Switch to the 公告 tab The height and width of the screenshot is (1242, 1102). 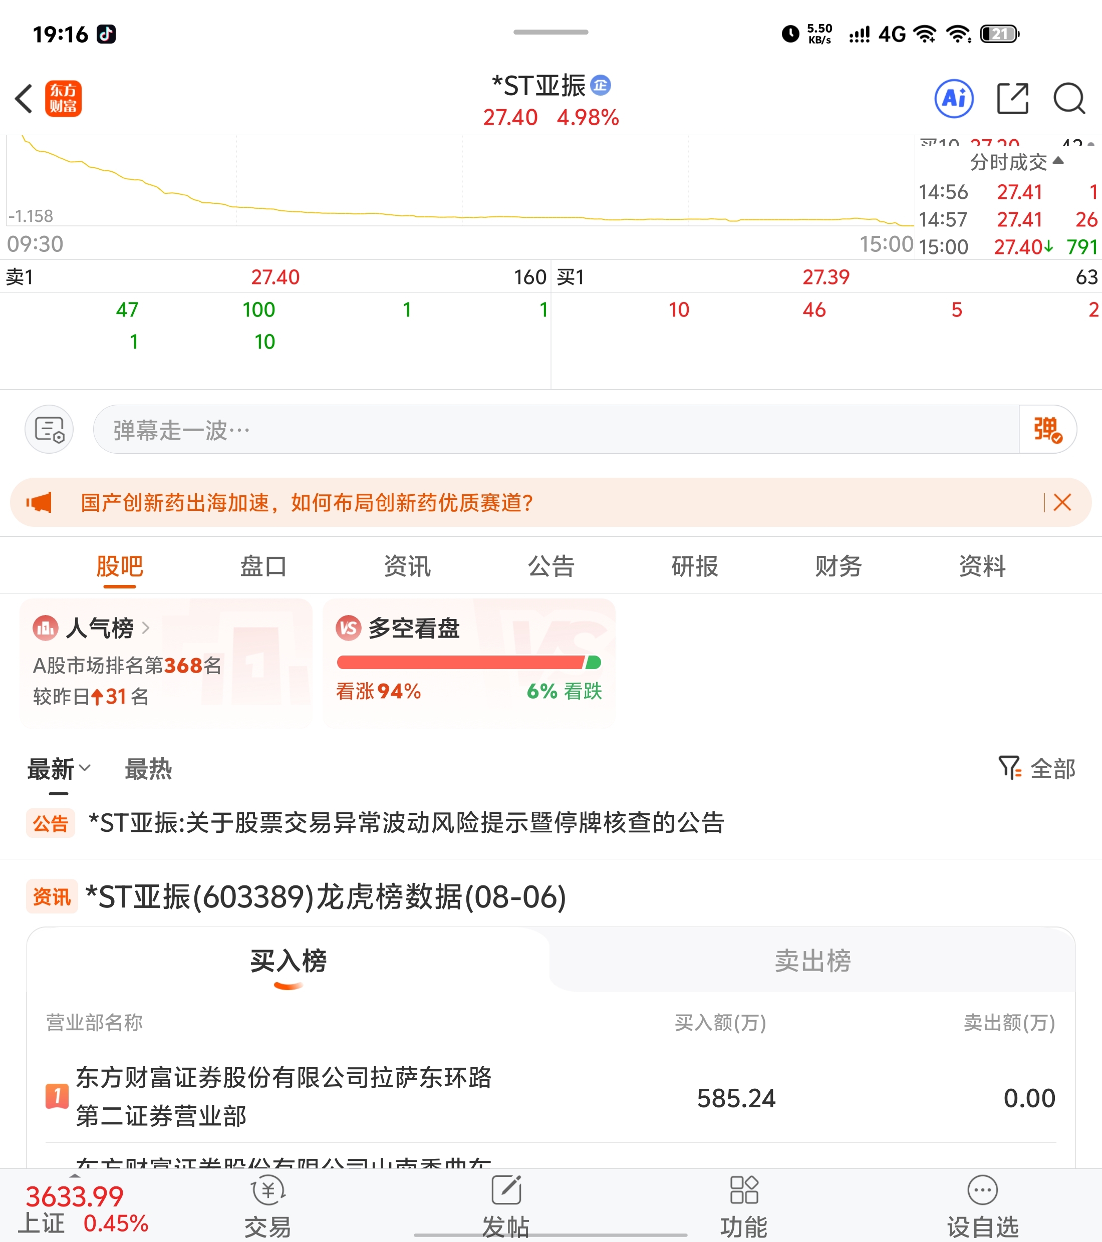click(x=550, y=566)
